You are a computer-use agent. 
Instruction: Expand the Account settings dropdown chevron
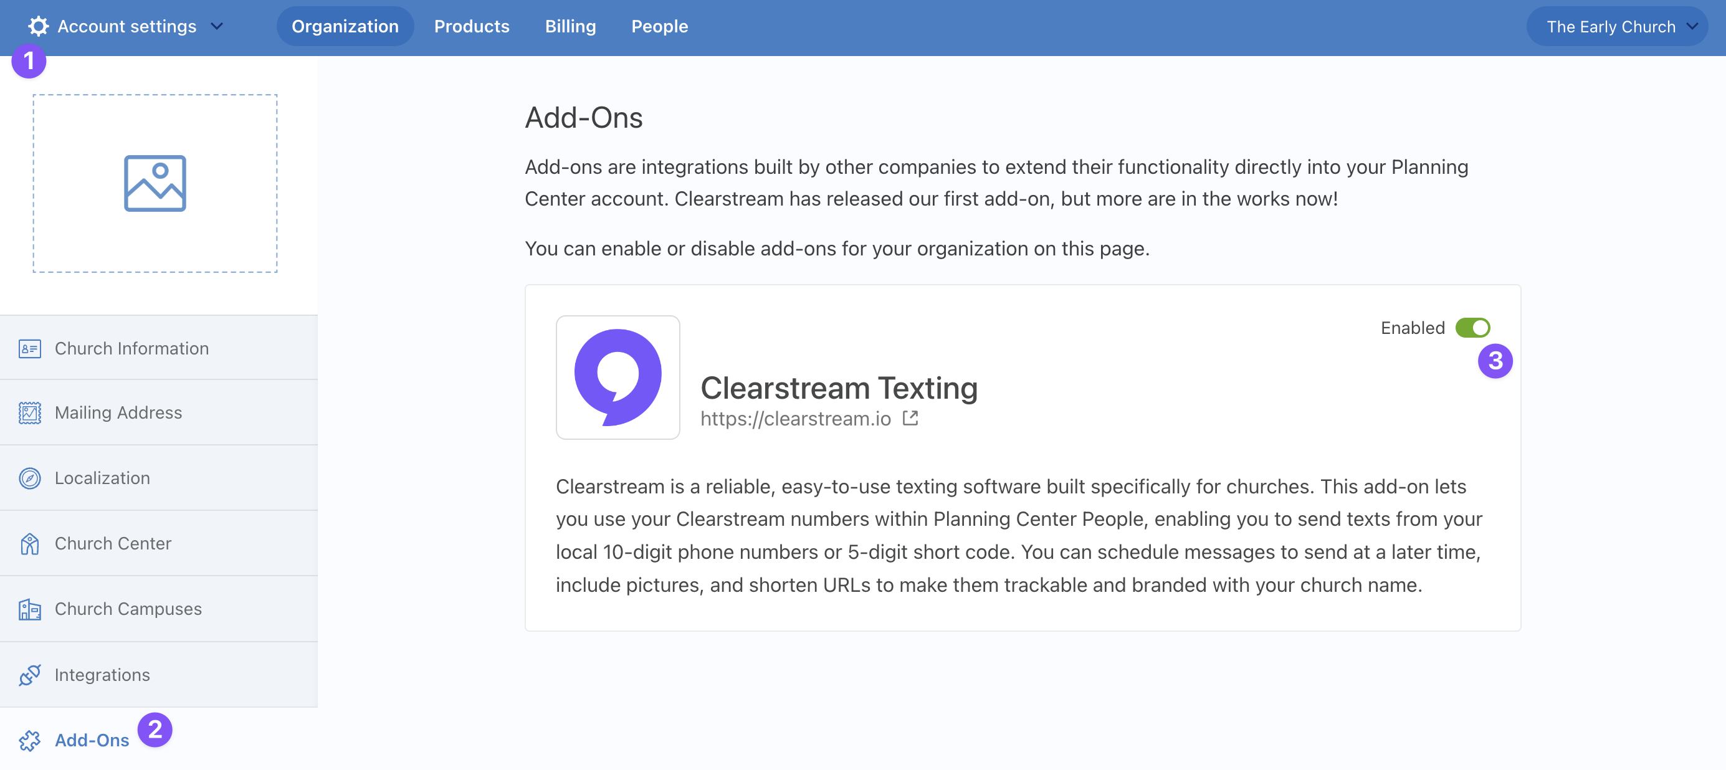pyautogui.click(x=216, y=26)
